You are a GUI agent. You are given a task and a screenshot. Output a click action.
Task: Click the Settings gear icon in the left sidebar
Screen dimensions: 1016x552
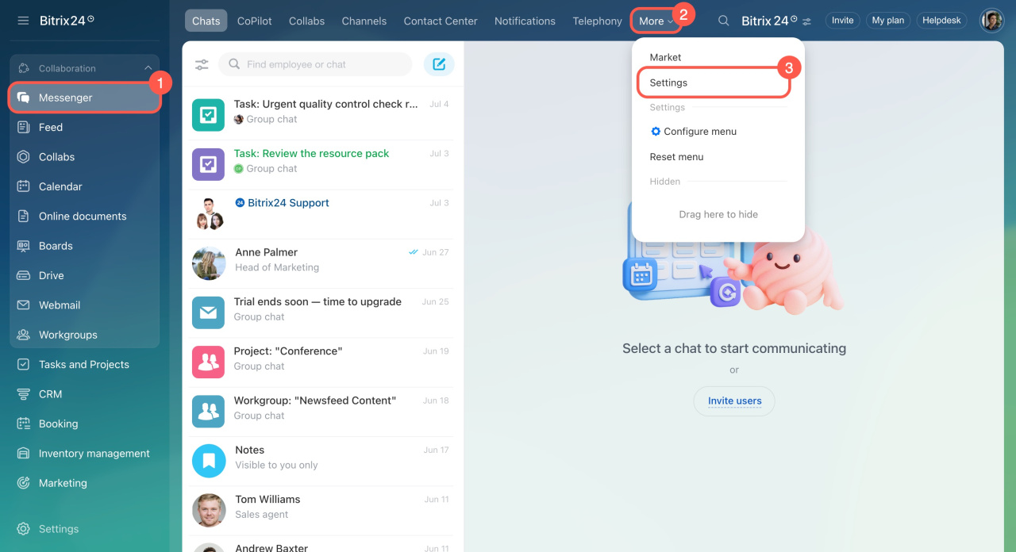(x=24, y=529)
